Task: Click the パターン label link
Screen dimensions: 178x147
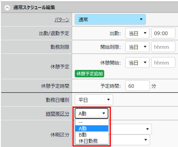Action: pos(62,20)
